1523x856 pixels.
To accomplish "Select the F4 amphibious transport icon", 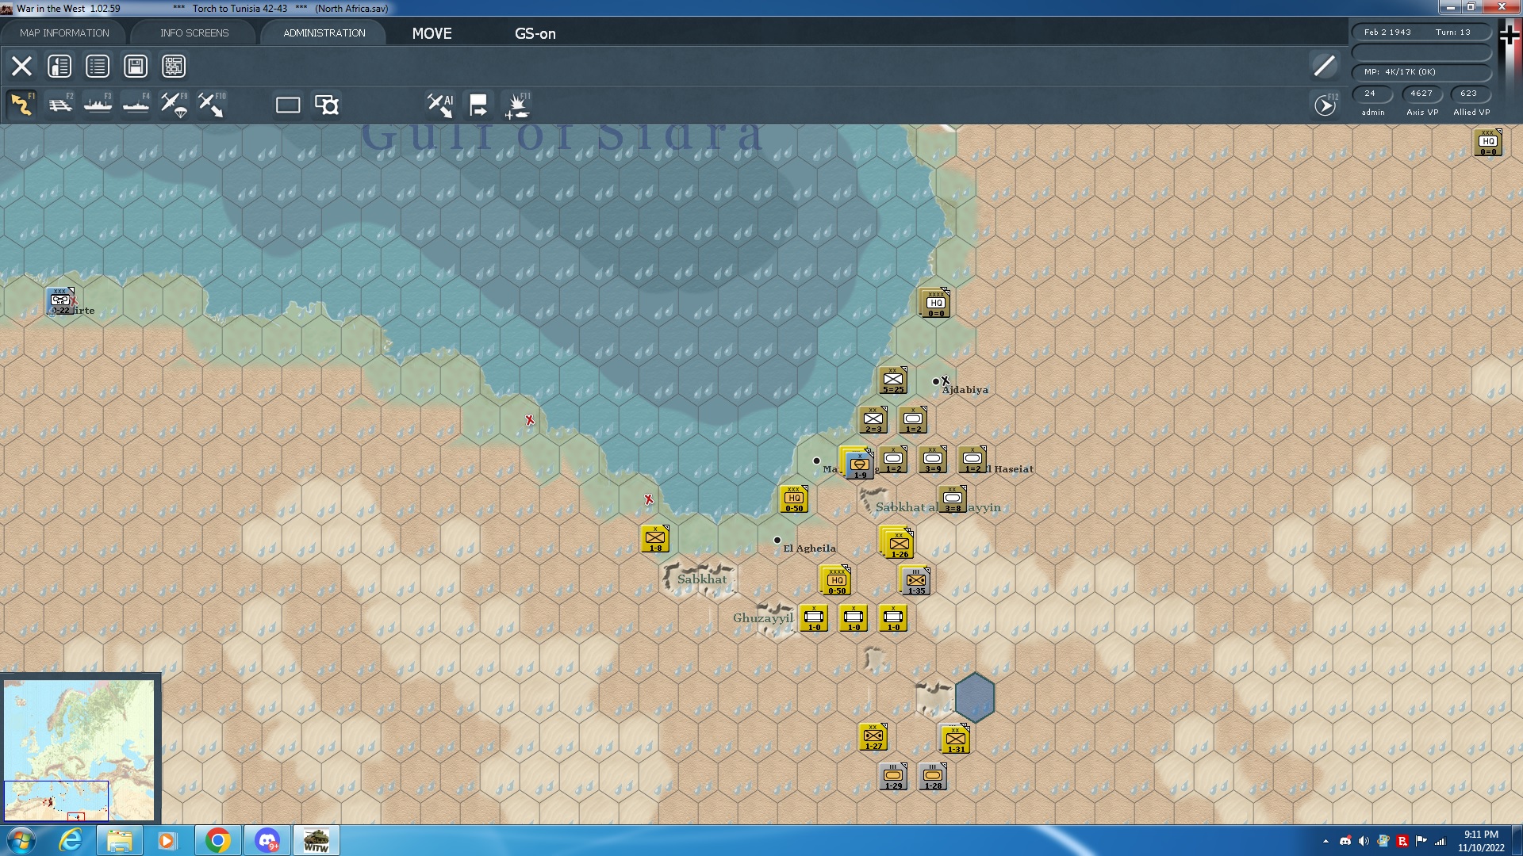I will [136, 105].
